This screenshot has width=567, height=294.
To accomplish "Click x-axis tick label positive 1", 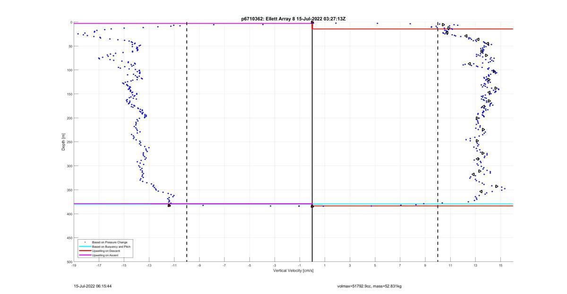I will 325,265.
